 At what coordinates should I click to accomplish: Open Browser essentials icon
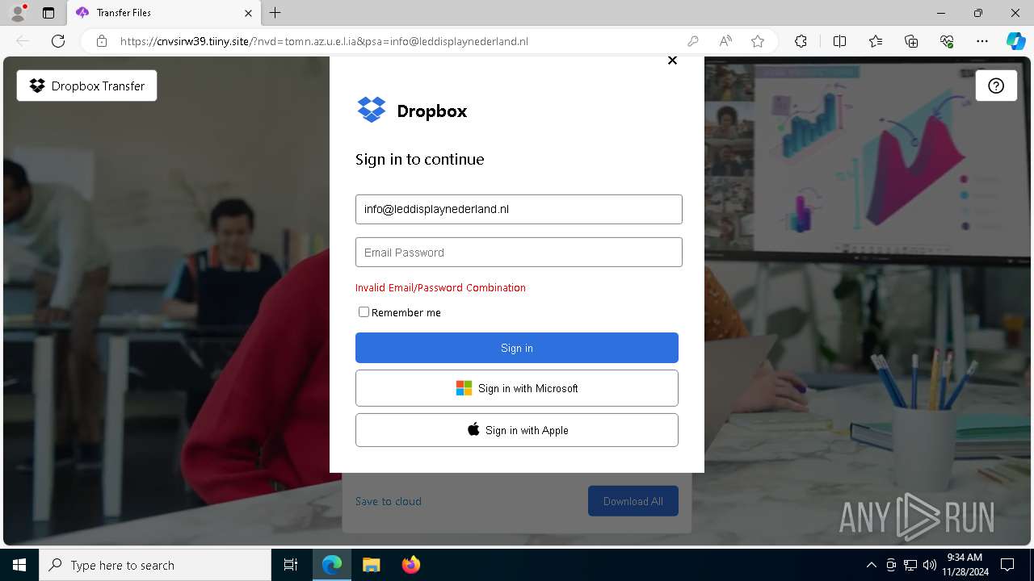pyautogui.click(x=947, y=41)
